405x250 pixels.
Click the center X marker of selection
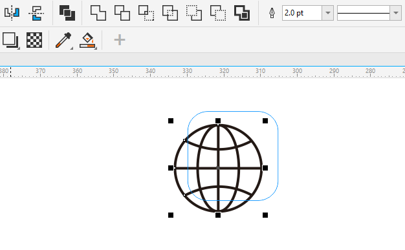coord(218,168)
